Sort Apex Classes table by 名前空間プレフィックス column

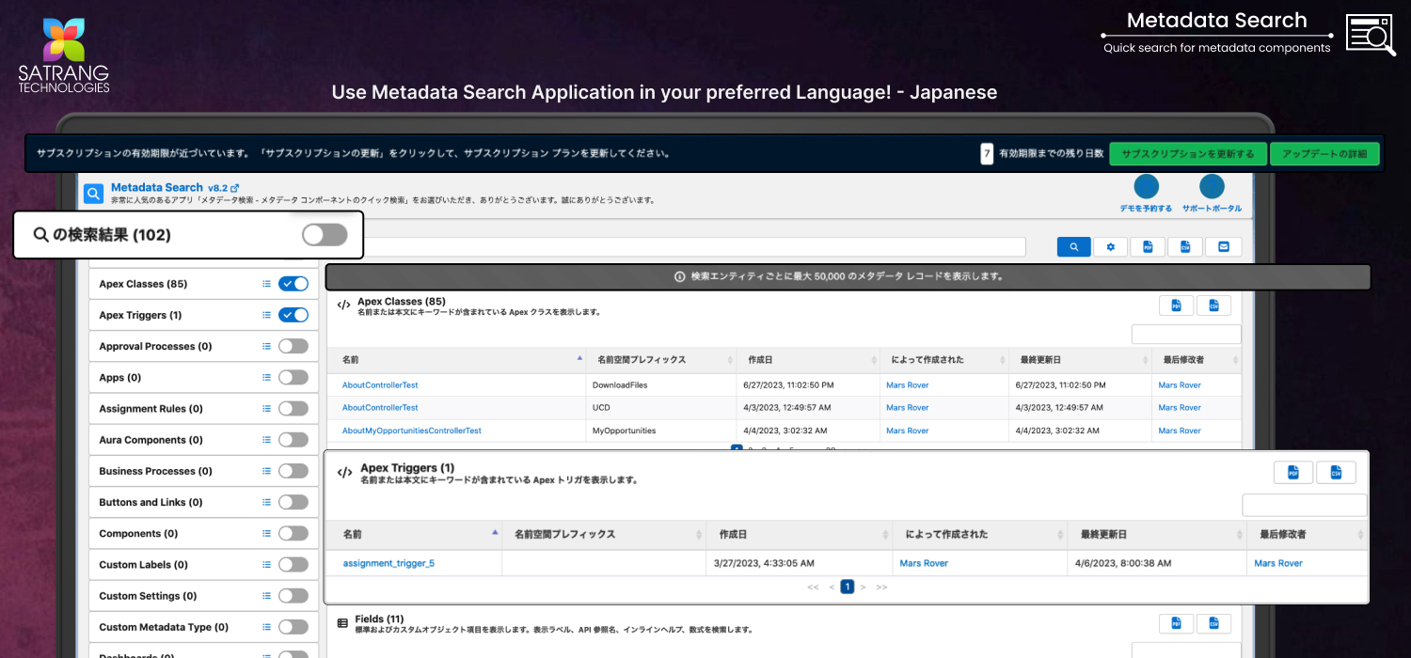660,360
